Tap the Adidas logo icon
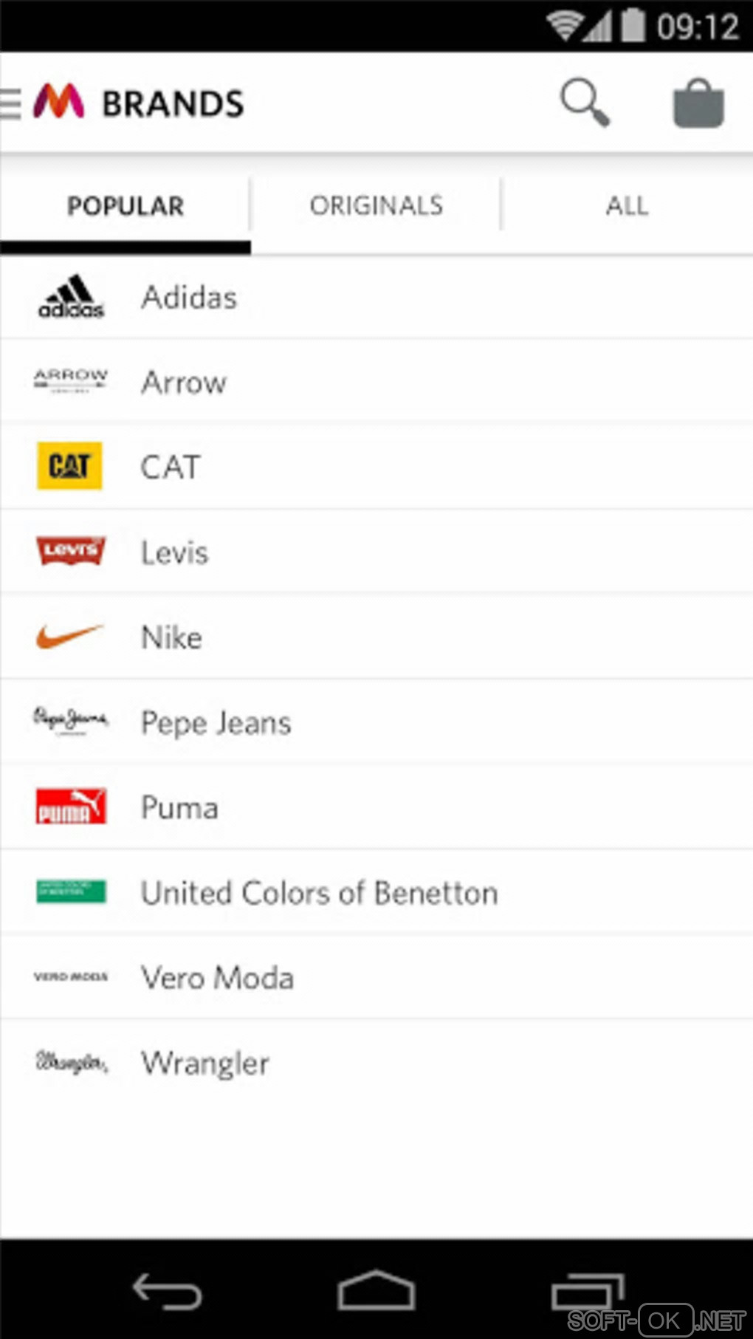This screenshot has height=1339, width=753. coord(71,298)
